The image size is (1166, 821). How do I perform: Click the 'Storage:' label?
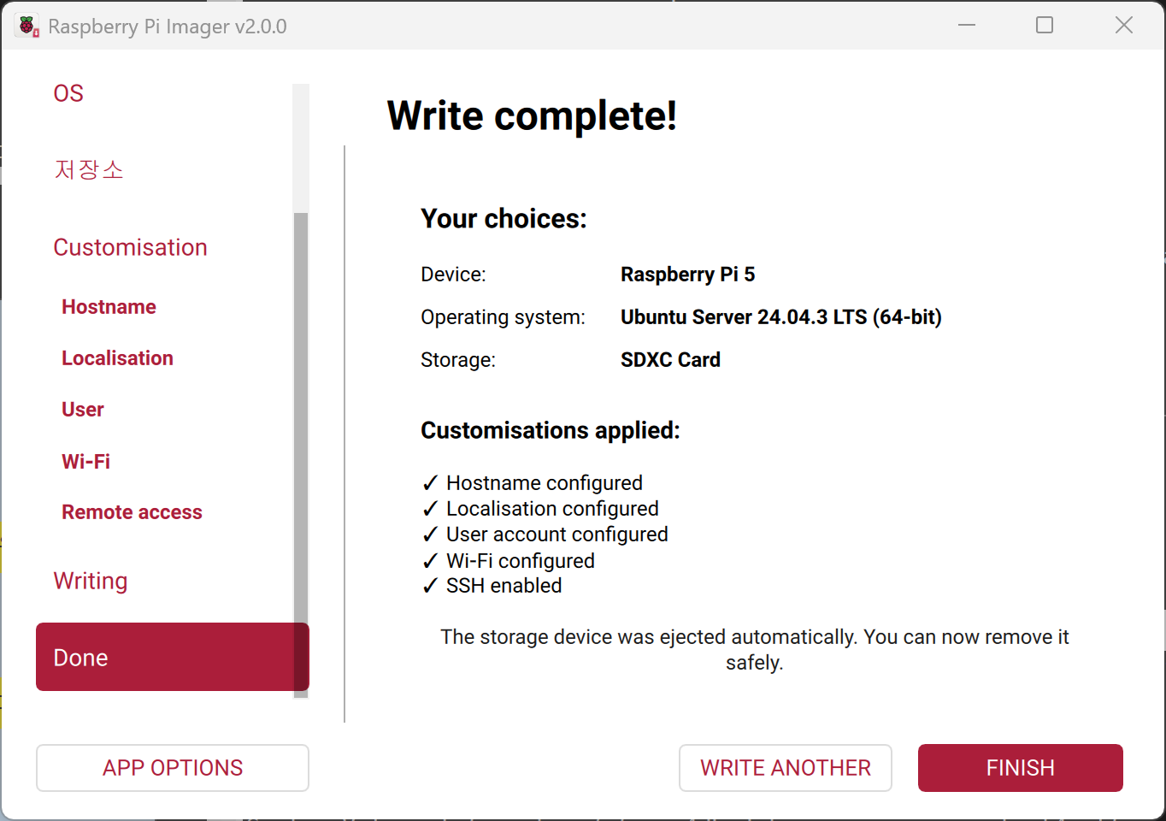coord(458,360)
